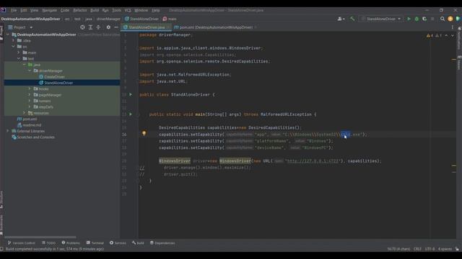Click the Select Opened File locate icon
Image resolution: width=462 pixels, height=259 pixels.
click(82, 27)
